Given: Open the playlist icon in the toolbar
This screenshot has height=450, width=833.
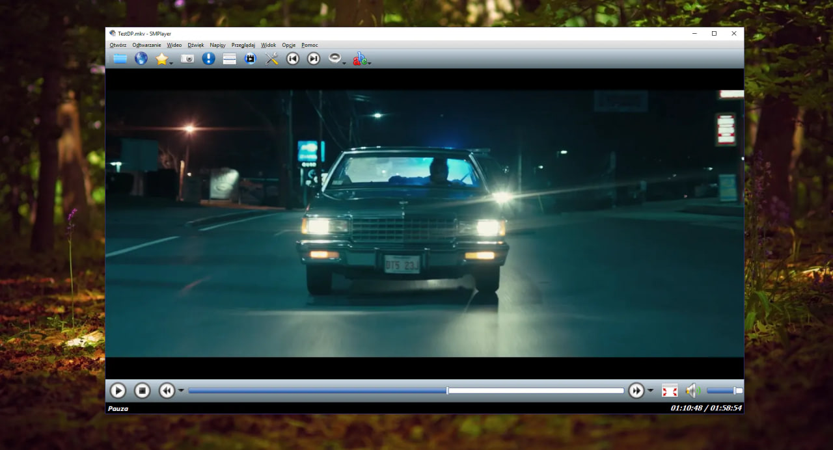Looking at the screenshot, I should pyautogui.click(x=229, y=59).
